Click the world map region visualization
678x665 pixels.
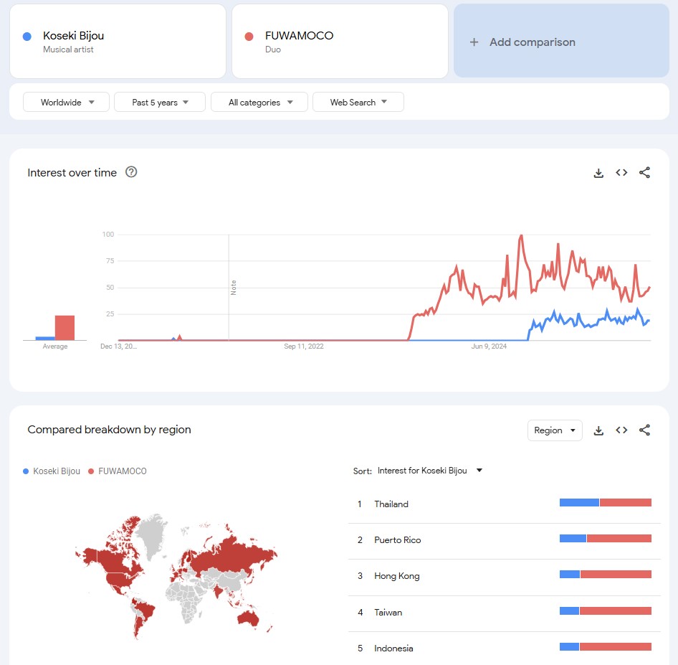pos(176,577)
